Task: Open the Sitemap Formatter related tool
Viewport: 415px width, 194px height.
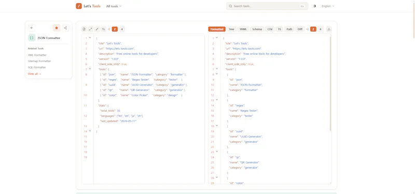Action: (x=39, y=61)
